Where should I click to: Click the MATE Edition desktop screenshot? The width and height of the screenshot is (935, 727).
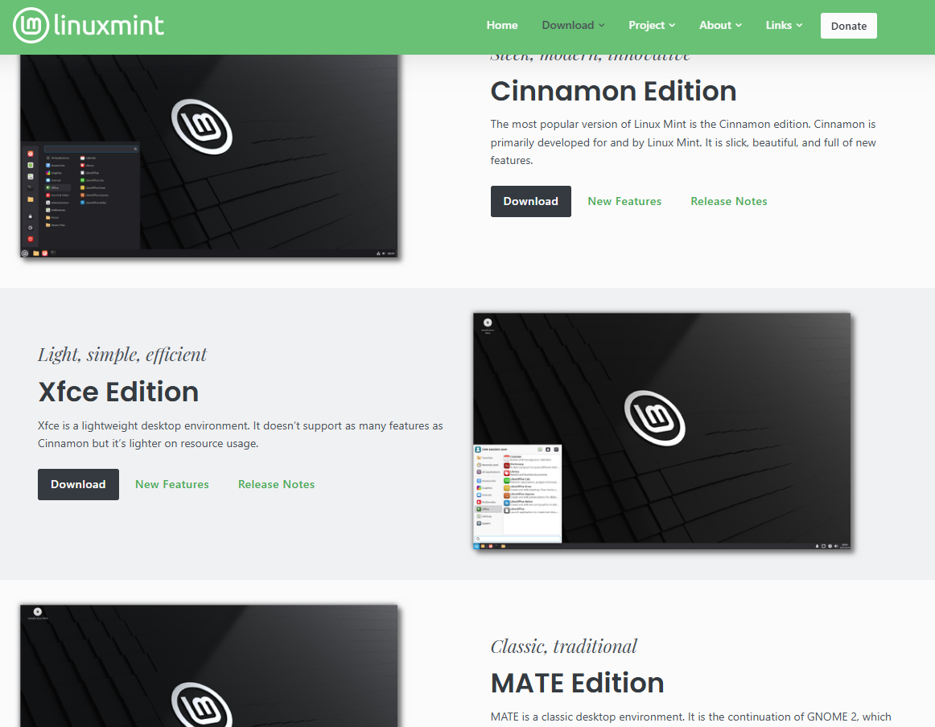[x=208, y=666]
